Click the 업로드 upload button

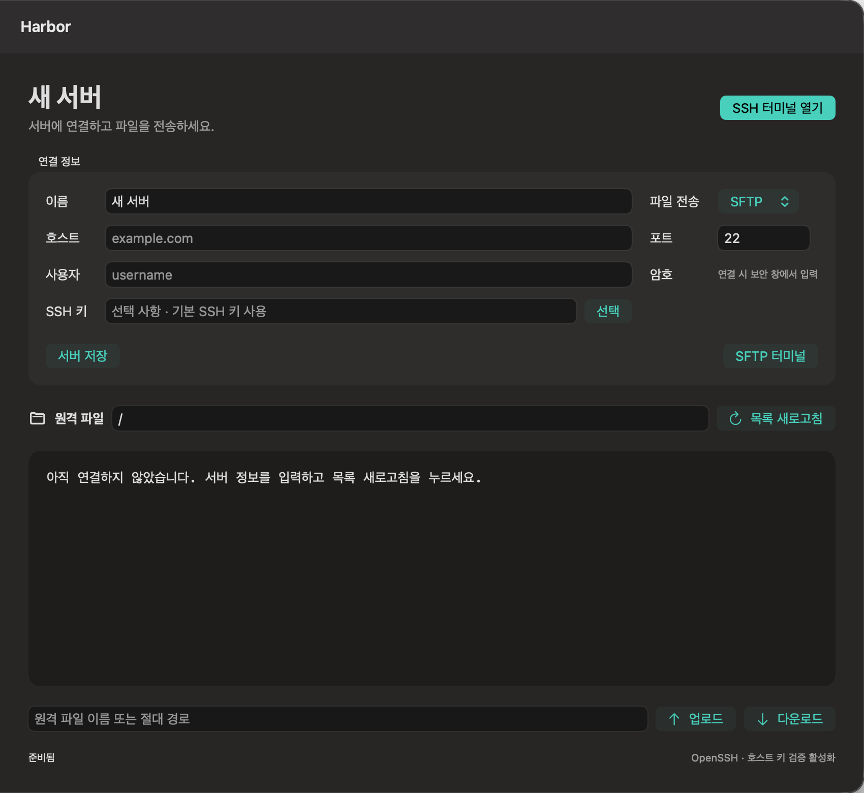695,719
